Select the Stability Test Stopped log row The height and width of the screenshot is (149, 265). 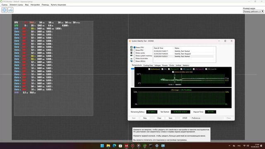coord(184,54)
